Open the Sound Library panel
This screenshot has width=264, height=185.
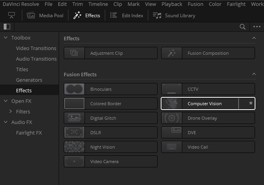[174, 16]
